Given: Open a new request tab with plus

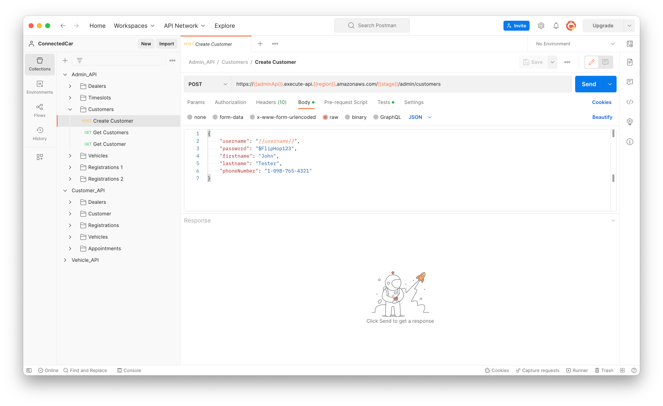Looking at the screenshot, I should pos(260,44).
